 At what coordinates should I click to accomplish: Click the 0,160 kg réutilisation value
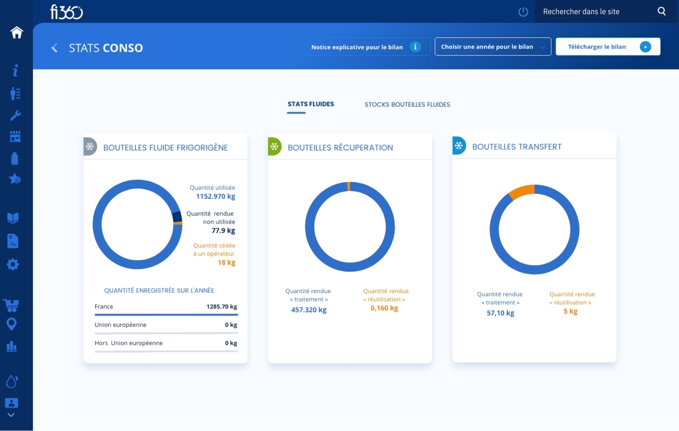pos(384,308)
